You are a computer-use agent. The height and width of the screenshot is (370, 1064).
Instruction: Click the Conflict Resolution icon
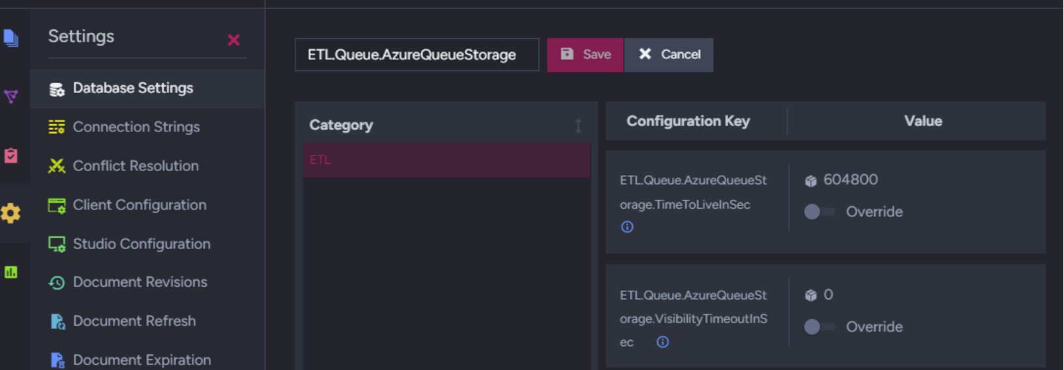57,166
